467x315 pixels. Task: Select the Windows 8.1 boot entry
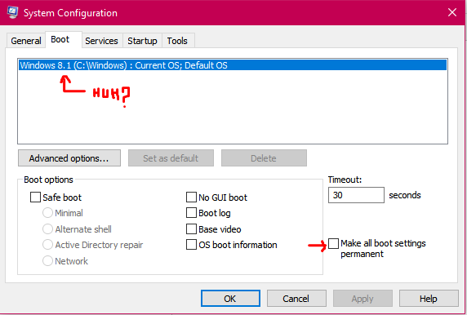coord(233,65)
